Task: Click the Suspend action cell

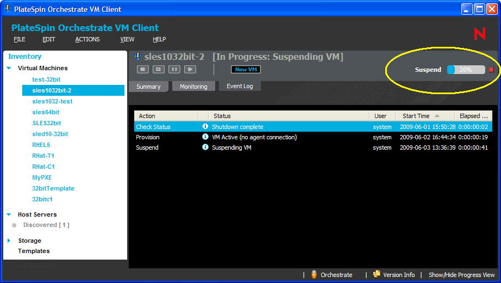Action: coord(147,147)
